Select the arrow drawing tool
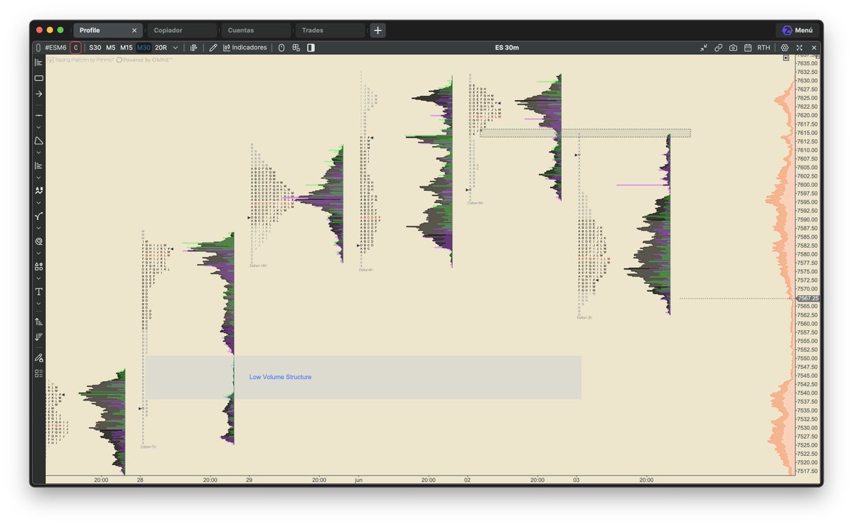 (x=38, y=94)
